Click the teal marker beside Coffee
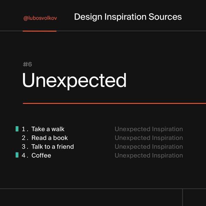Image resolution: width=206 pixels, height=206 pixels. click(x=17, y=155)
